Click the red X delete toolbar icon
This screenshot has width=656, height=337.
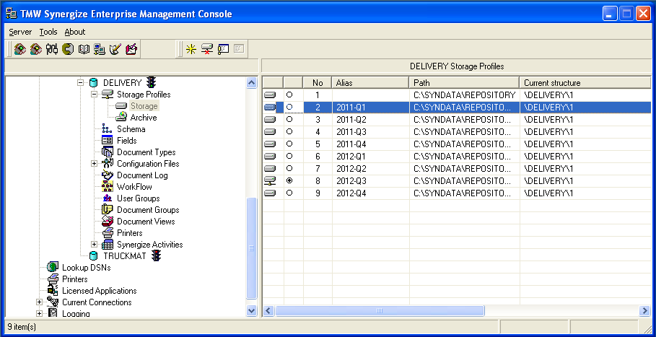click(206, 49)
